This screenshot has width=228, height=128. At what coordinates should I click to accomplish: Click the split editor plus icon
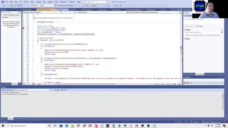(x=181, y=12)
